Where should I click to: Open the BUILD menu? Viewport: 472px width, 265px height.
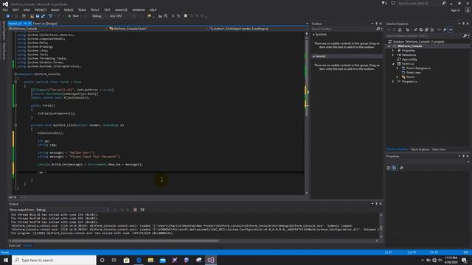[x=55, y=10]
